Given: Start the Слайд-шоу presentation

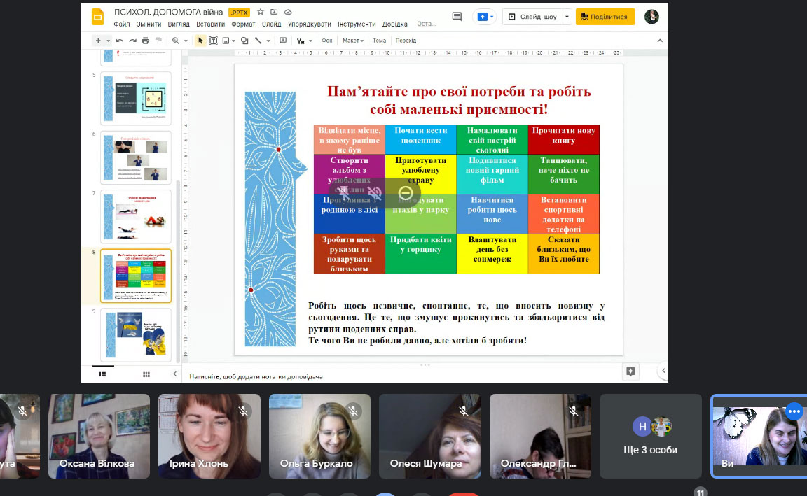Looking at the screenshot, I should (533, 17).
